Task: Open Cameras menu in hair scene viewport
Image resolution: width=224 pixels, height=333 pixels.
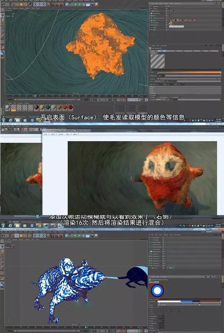Action: tap(15, 8)
